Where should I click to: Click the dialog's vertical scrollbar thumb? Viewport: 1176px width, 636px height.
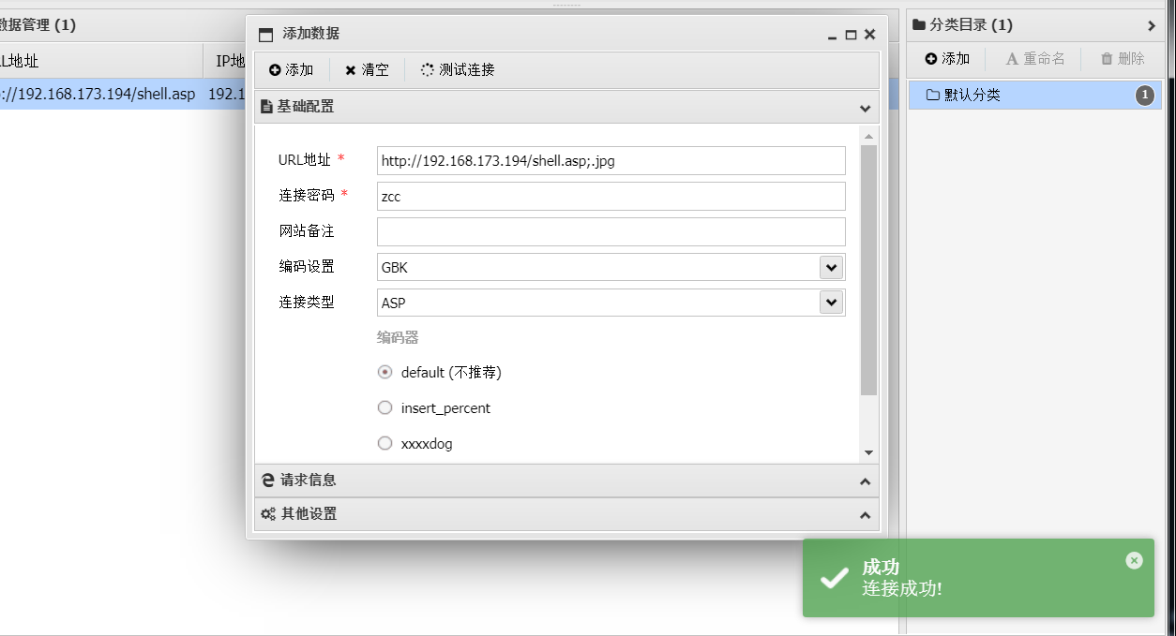click(868, 270)
